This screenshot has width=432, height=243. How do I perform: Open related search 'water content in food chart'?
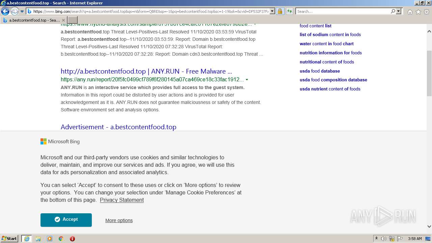327,44
